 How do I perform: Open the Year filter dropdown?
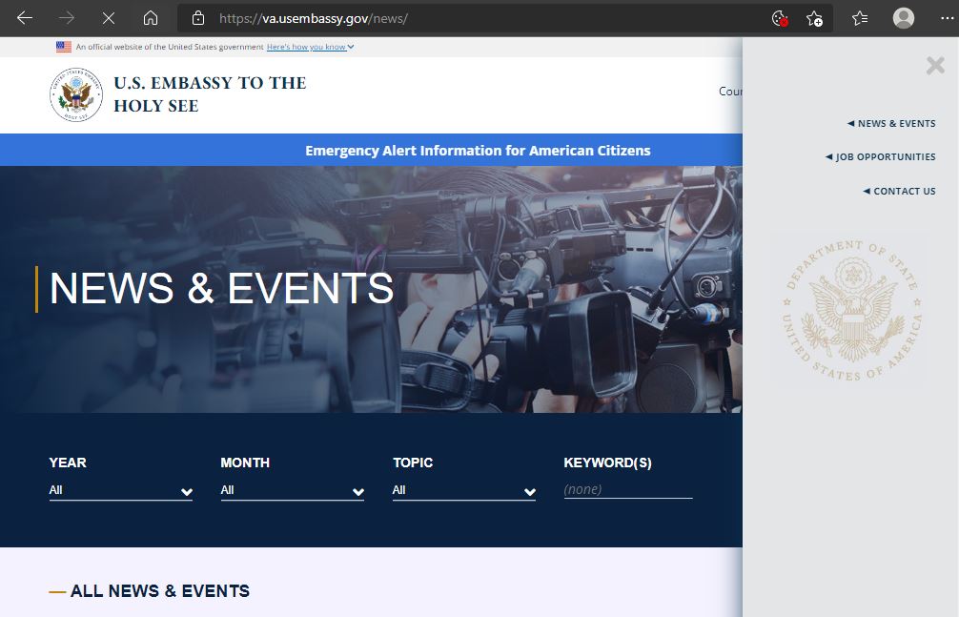121,490
